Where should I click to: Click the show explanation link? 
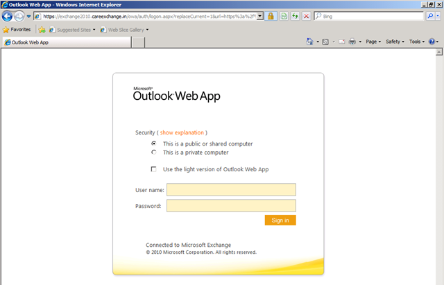click(x=182, y=132)
